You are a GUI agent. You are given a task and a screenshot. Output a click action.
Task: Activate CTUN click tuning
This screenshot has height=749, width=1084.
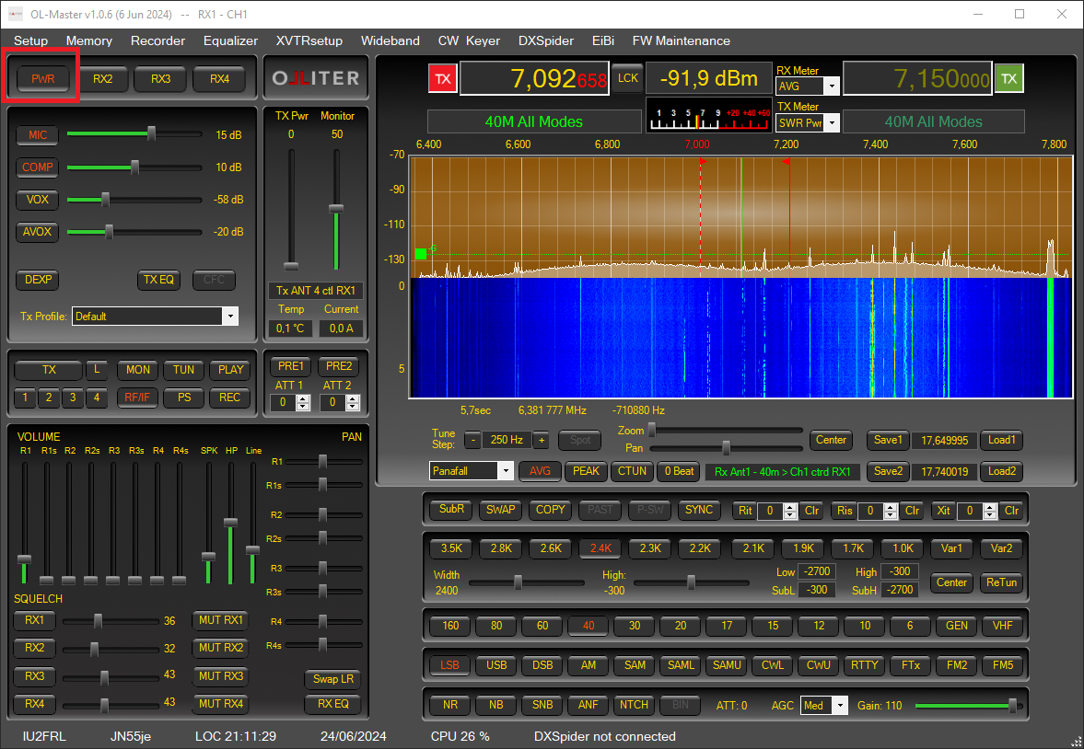pos(632,471)
